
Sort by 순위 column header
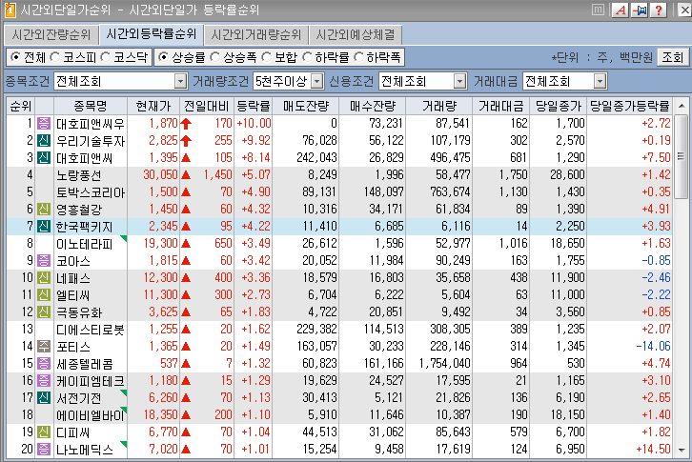coord(21,106)
